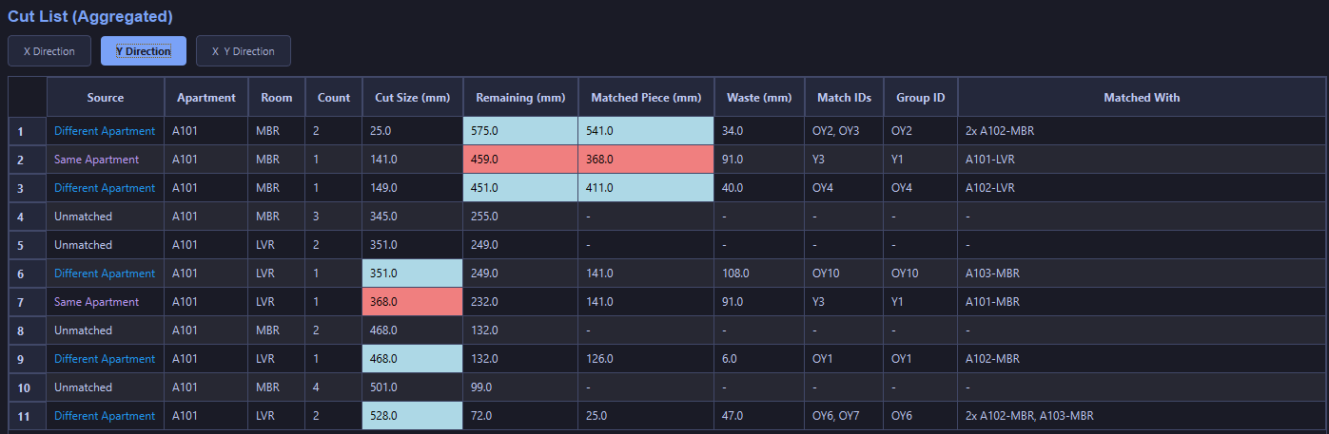Select the blue 575.0 Remaining cell
This screenshot has height=434, width=1329.
click(520, 131)
